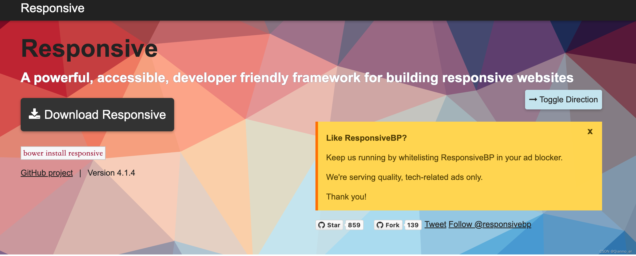
Task: Click the Version 4.1.4 text
Action: click(x=111, y=173)
